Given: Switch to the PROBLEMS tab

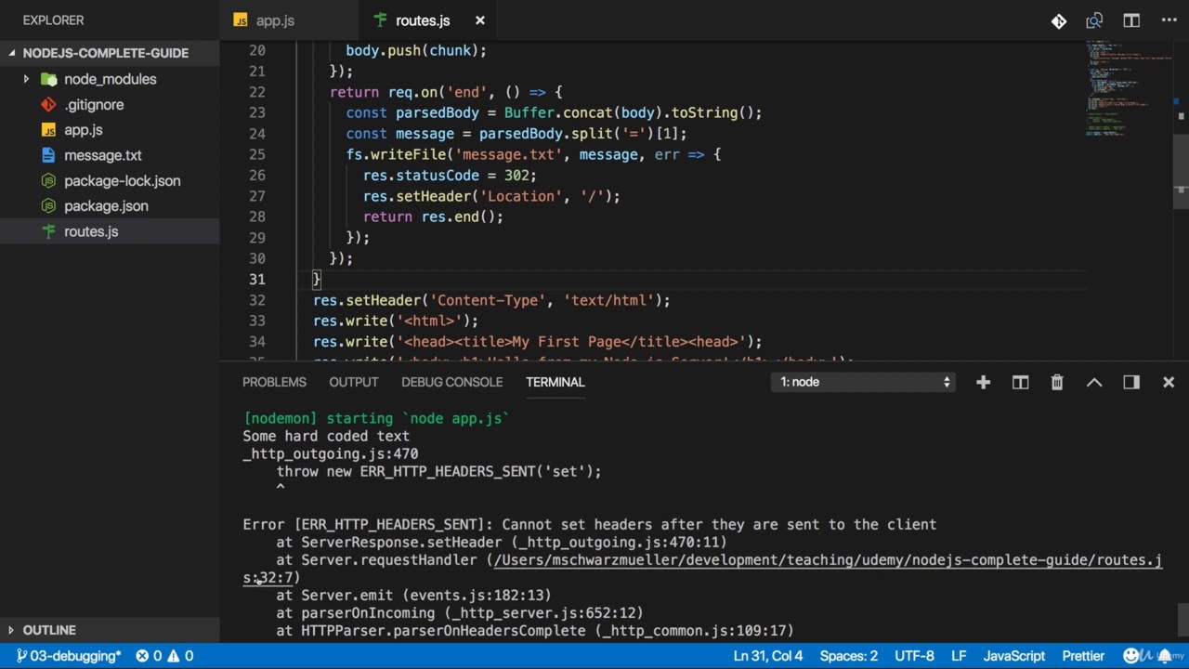Looking at the screenshot, I should click(x=274, y=382).
